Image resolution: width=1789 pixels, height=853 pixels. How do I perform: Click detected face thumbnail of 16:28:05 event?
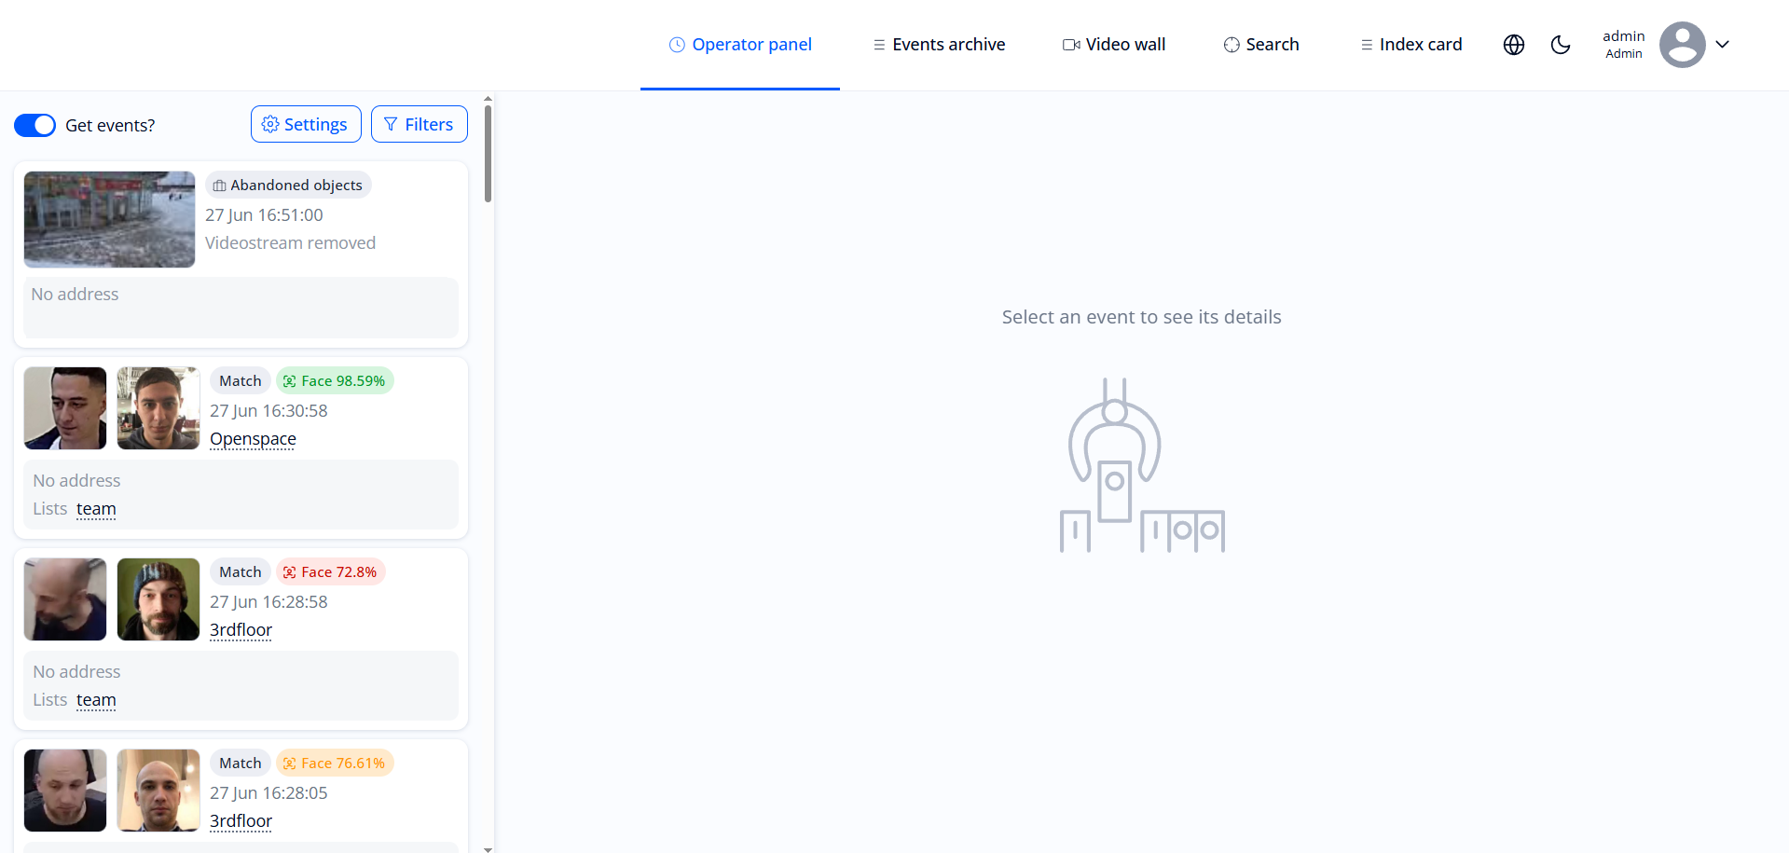coord(65,791)
